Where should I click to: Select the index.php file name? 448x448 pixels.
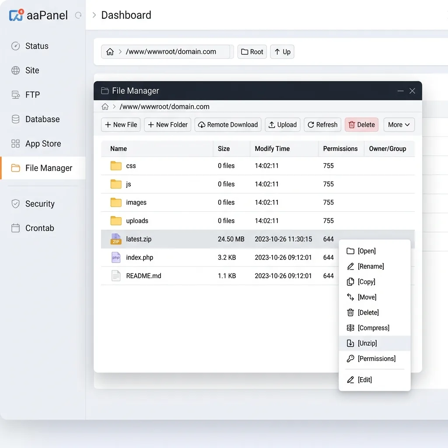click(140, 257)
